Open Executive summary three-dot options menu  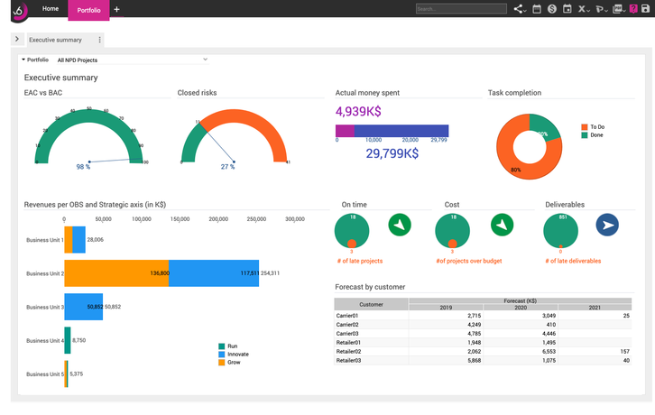(99, 40)
